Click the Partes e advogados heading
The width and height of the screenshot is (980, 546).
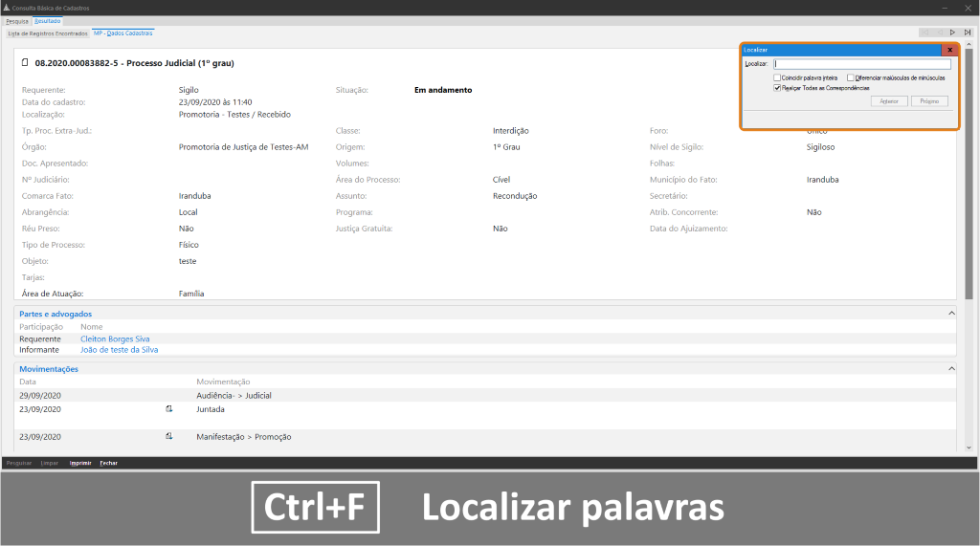coord(56,314)
